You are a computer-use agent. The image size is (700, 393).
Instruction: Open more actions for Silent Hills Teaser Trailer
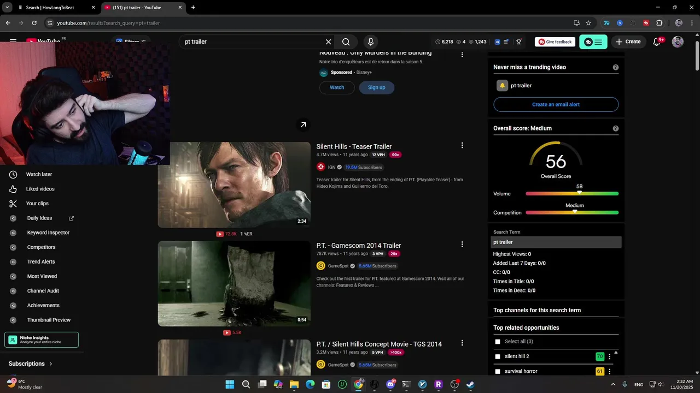462,145
